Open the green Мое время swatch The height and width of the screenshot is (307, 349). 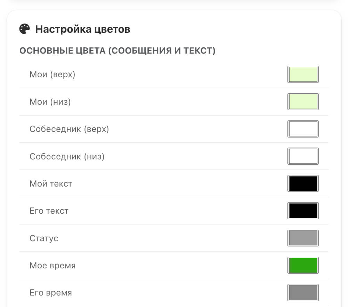click(x=303, y=265)
